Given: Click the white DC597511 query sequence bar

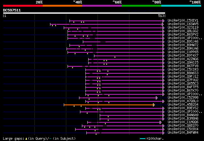Looking at the screenshot, I should 84,13.
